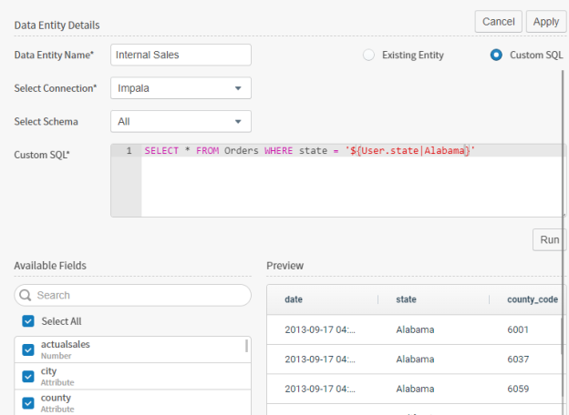Uncheck the city field checkbox
The height and width of the screenshot is (415, 569).
click(28, 376)
